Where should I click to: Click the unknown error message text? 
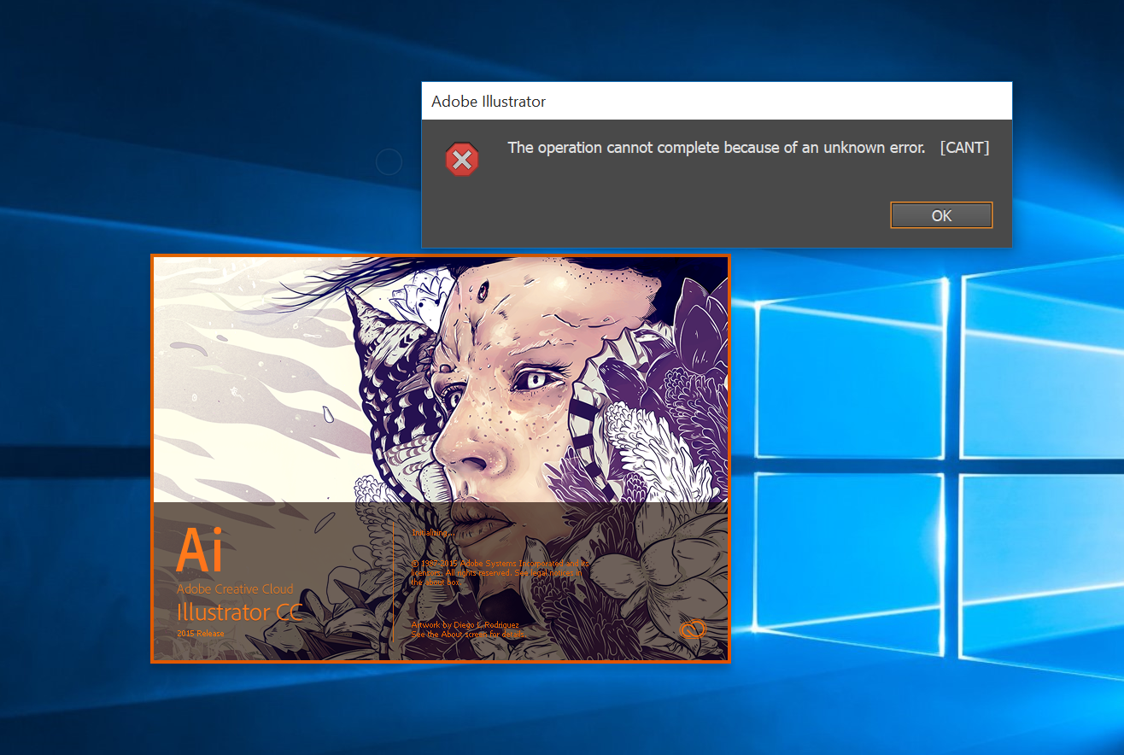[x=717, y=148]
